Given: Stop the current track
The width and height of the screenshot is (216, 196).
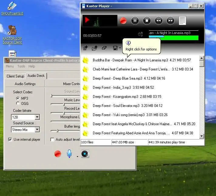Looking at the screenshot, I should pyautogui.click(x=147, y=21).
